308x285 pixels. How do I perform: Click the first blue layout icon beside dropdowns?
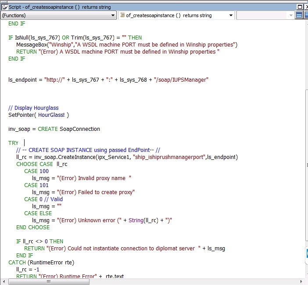click(299, 15)
